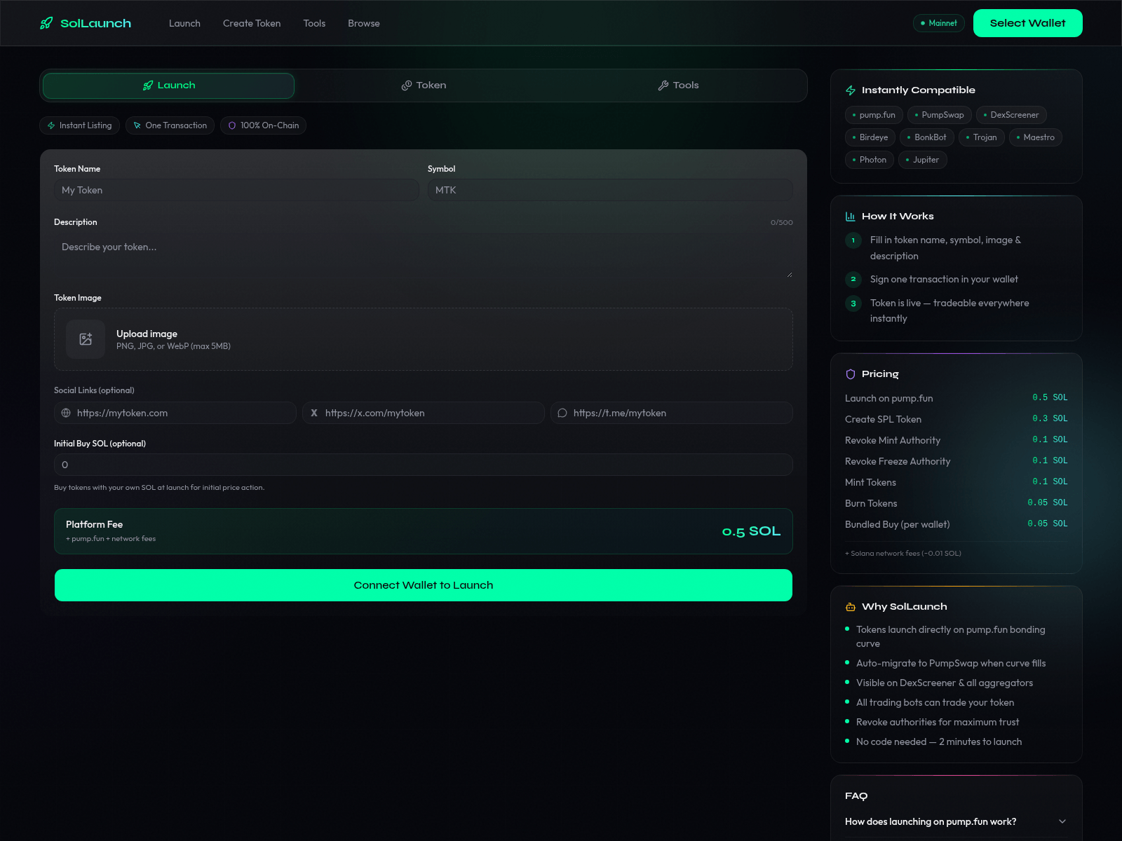Click the Create SPL Token pricing row
Screen dimensions: 1122x841
click(x=957, y=419)
